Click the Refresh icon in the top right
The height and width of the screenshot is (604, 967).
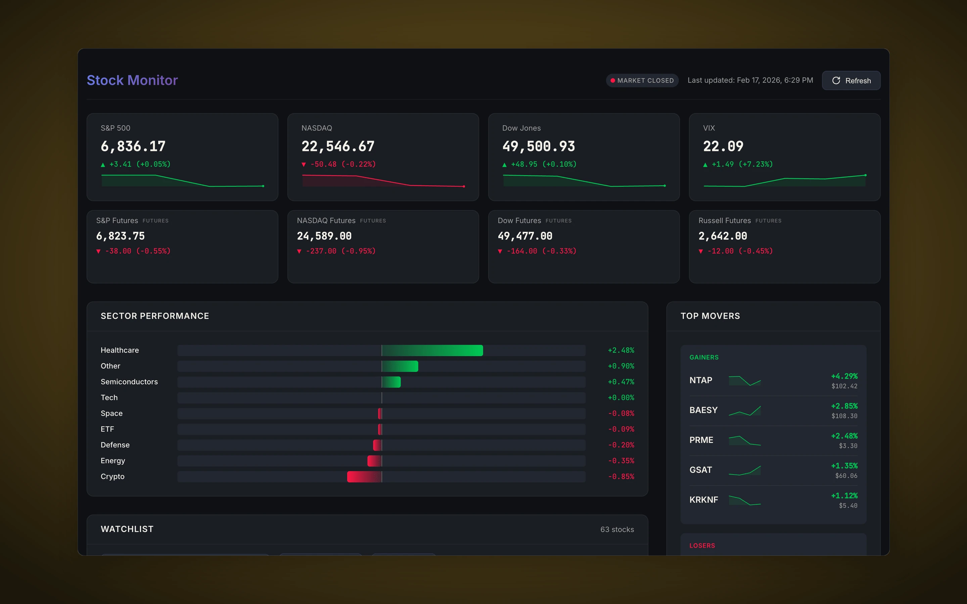pyautogui.click(x=836, y=80)
